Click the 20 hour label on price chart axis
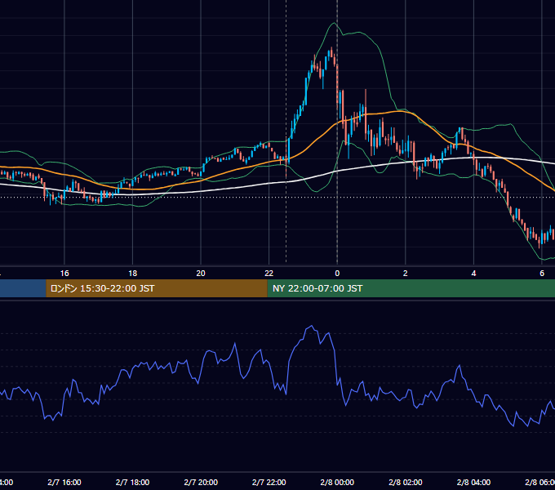555x490 pixels. pyautogui.click(x=201, y=274)
